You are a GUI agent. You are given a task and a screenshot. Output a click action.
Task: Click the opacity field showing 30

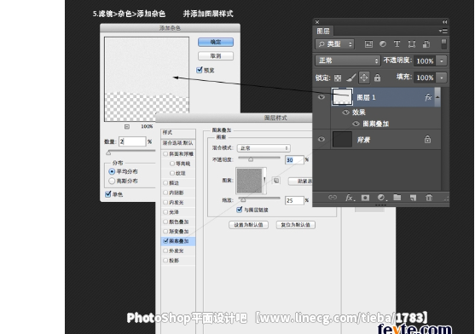point(294,159)
